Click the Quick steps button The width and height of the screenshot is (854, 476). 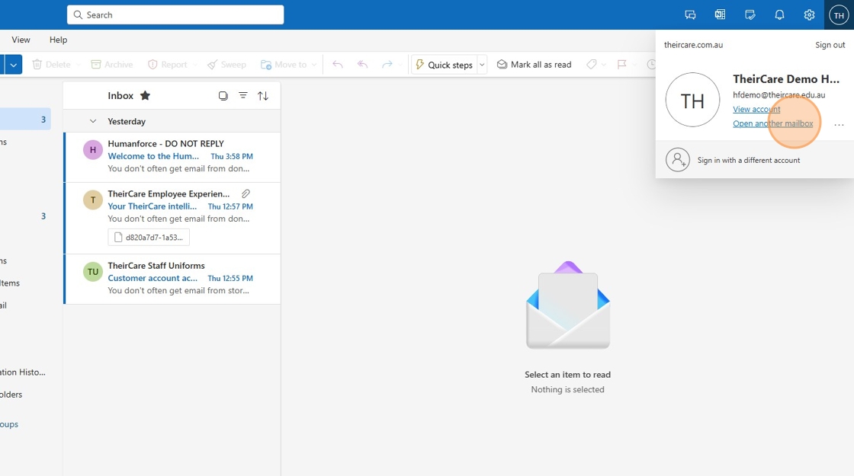point(445,64)
